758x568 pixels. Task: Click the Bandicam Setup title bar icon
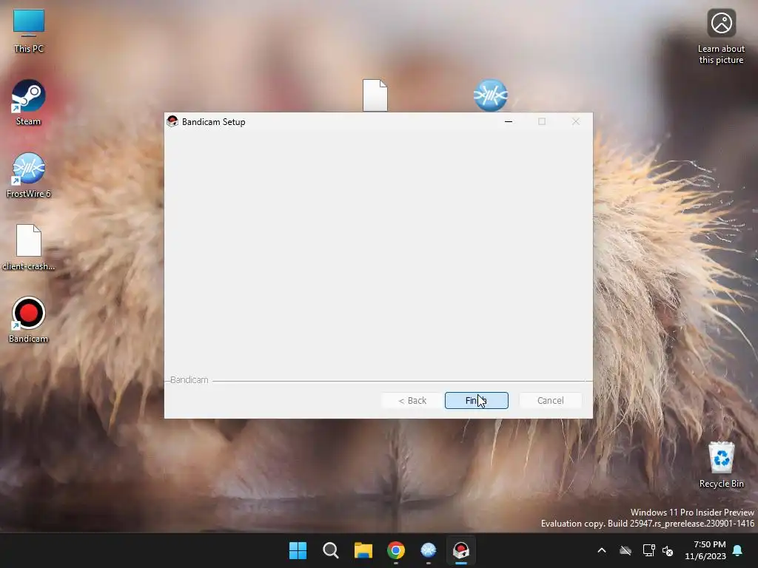point(172,122)
